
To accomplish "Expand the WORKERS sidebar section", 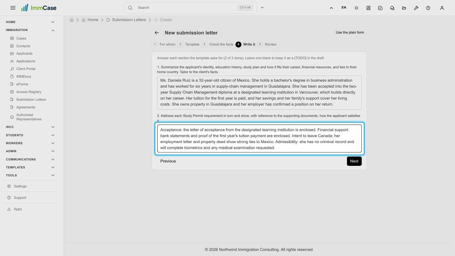I will [30, 143].
